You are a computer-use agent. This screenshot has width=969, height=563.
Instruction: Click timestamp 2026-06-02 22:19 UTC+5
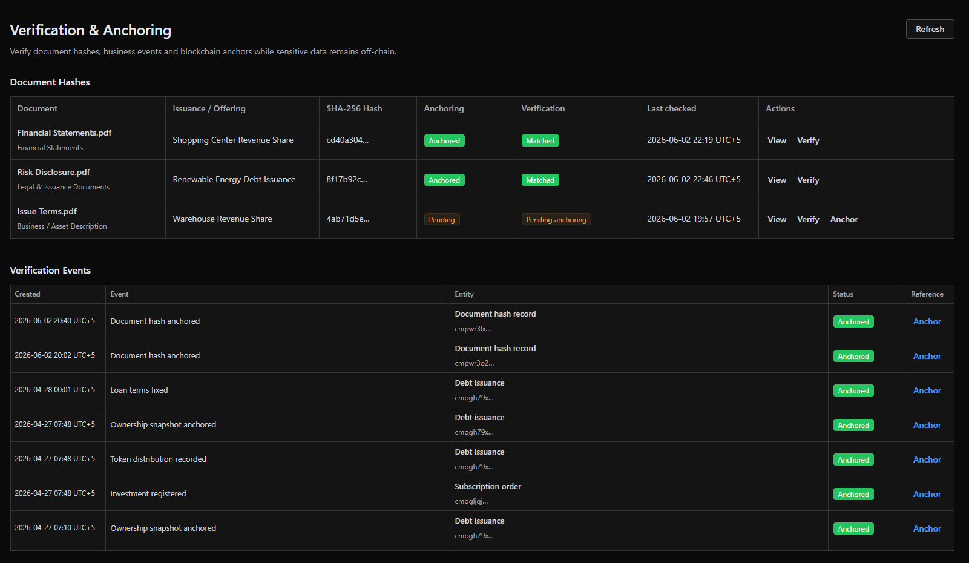pyautogui.click(x=694, y=140)
